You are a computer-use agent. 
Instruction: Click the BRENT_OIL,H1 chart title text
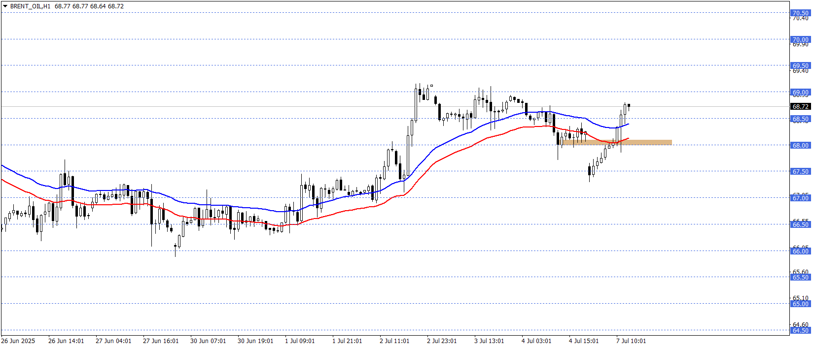[30, 6]
